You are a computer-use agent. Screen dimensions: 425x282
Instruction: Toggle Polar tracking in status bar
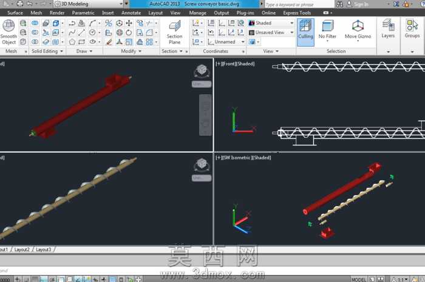tap(52, 279)
